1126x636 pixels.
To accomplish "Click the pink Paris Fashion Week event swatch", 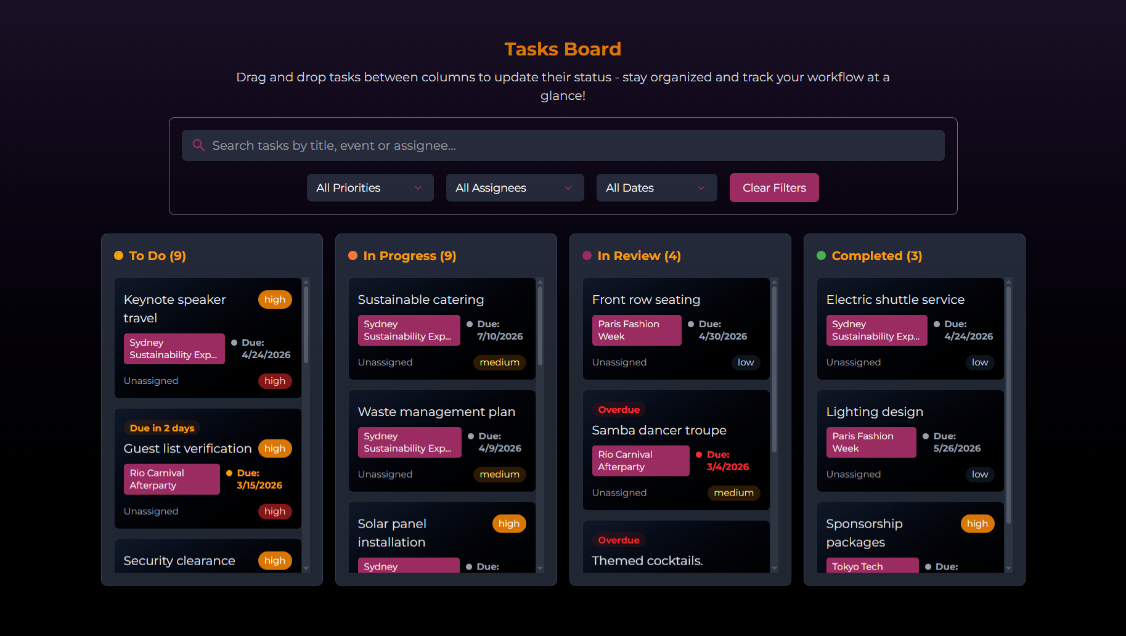I will 637,330.
